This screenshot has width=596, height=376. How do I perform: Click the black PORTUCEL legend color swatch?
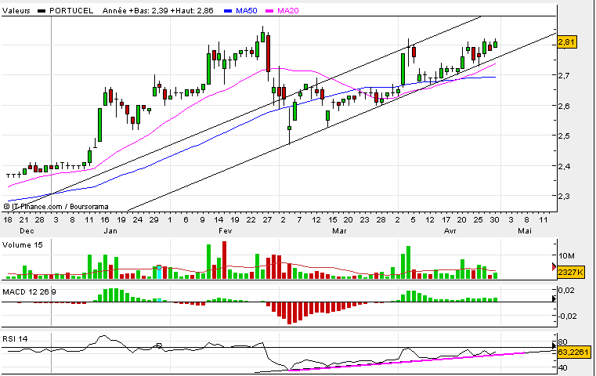(42, 11)
